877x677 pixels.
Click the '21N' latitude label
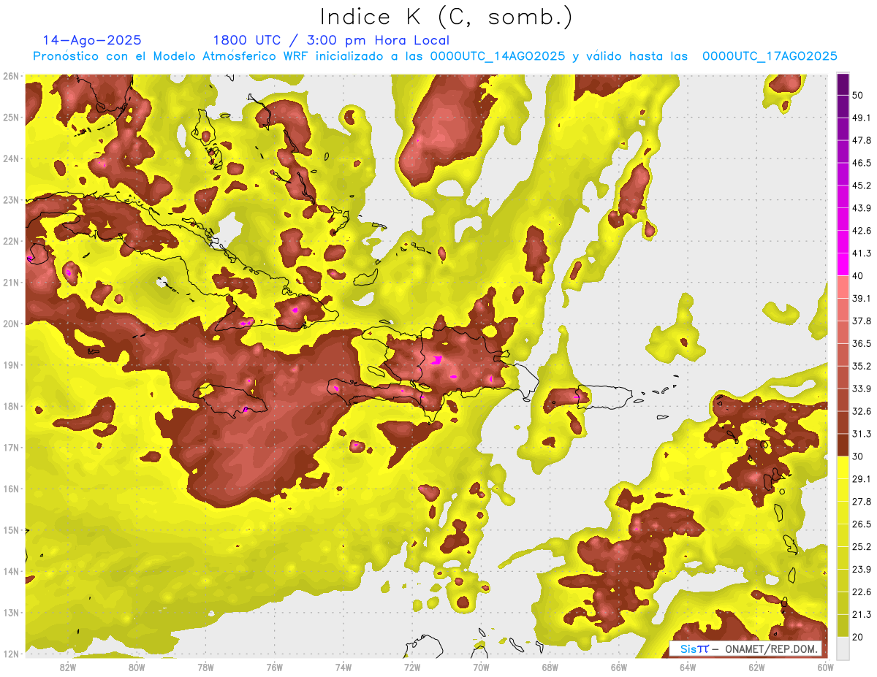[11, 283]
